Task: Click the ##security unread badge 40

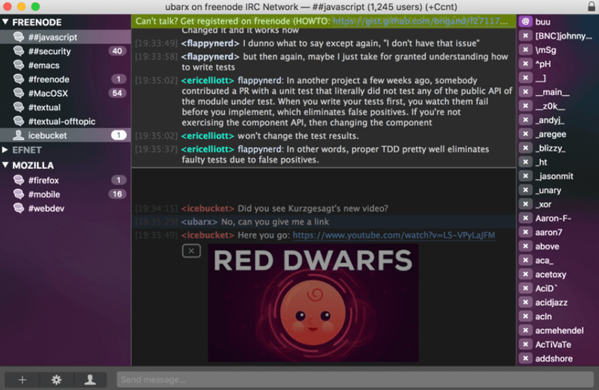Action: coord(117,51)
